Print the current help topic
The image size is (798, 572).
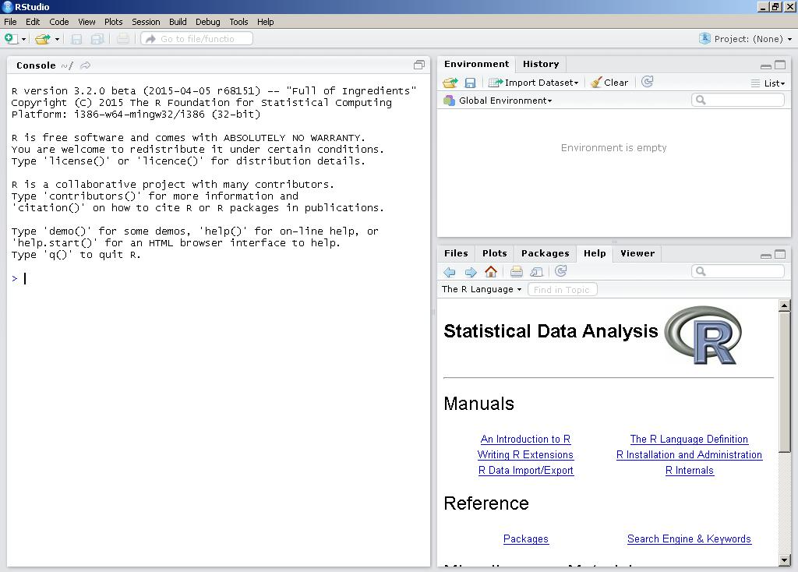(x=516, y=272)
